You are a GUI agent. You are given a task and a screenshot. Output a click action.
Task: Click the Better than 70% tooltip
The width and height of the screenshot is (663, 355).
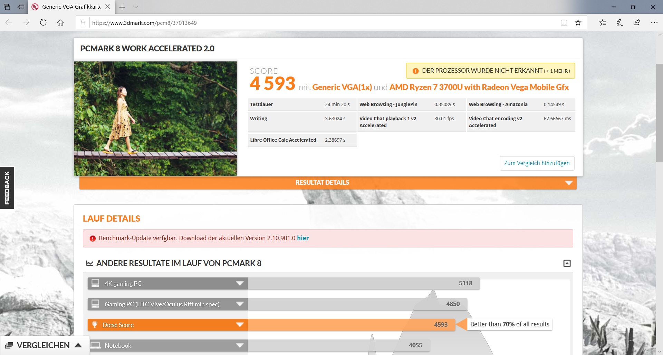pyautogui.click(x=510, y=324)
